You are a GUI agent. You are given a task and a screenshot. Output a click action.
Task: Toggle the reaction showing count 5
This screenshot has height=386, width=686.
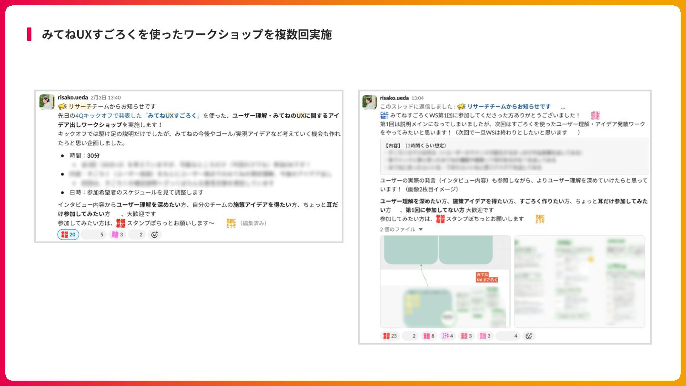[x=94, y=234]
